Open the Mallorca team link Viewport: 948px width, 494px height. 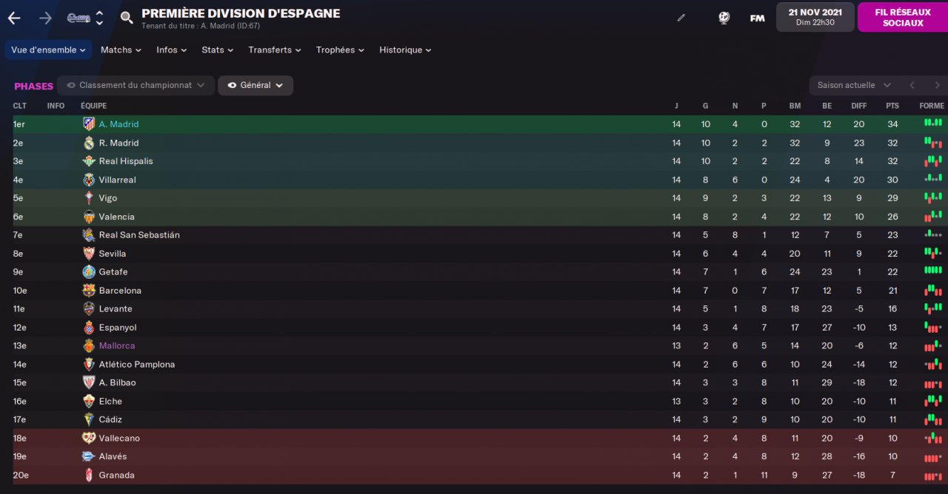[x=117, y=346]
